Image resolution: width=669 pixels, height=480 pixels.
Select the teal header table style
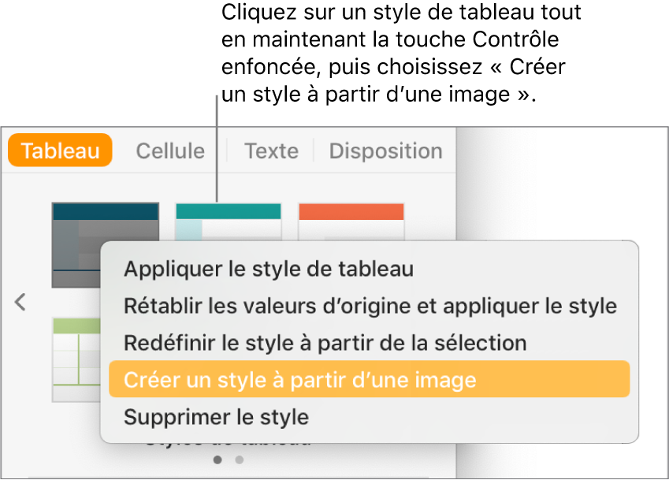tap(228, 219)
